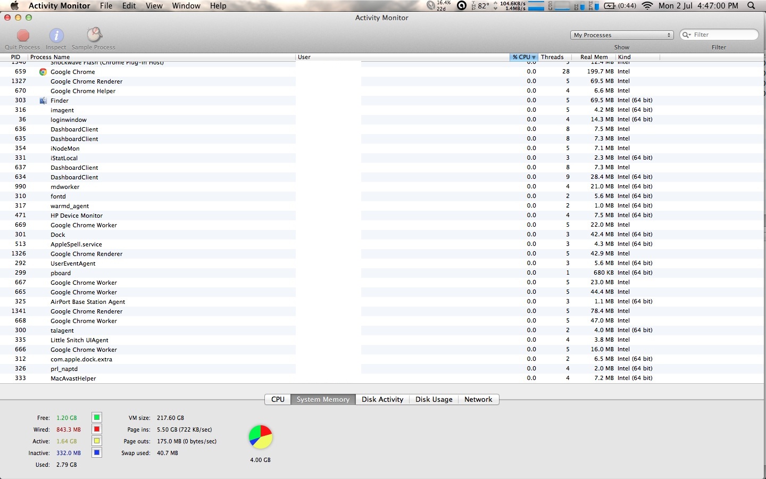Click into the Filter search field
766x479 pixels.
pos(719,35)
